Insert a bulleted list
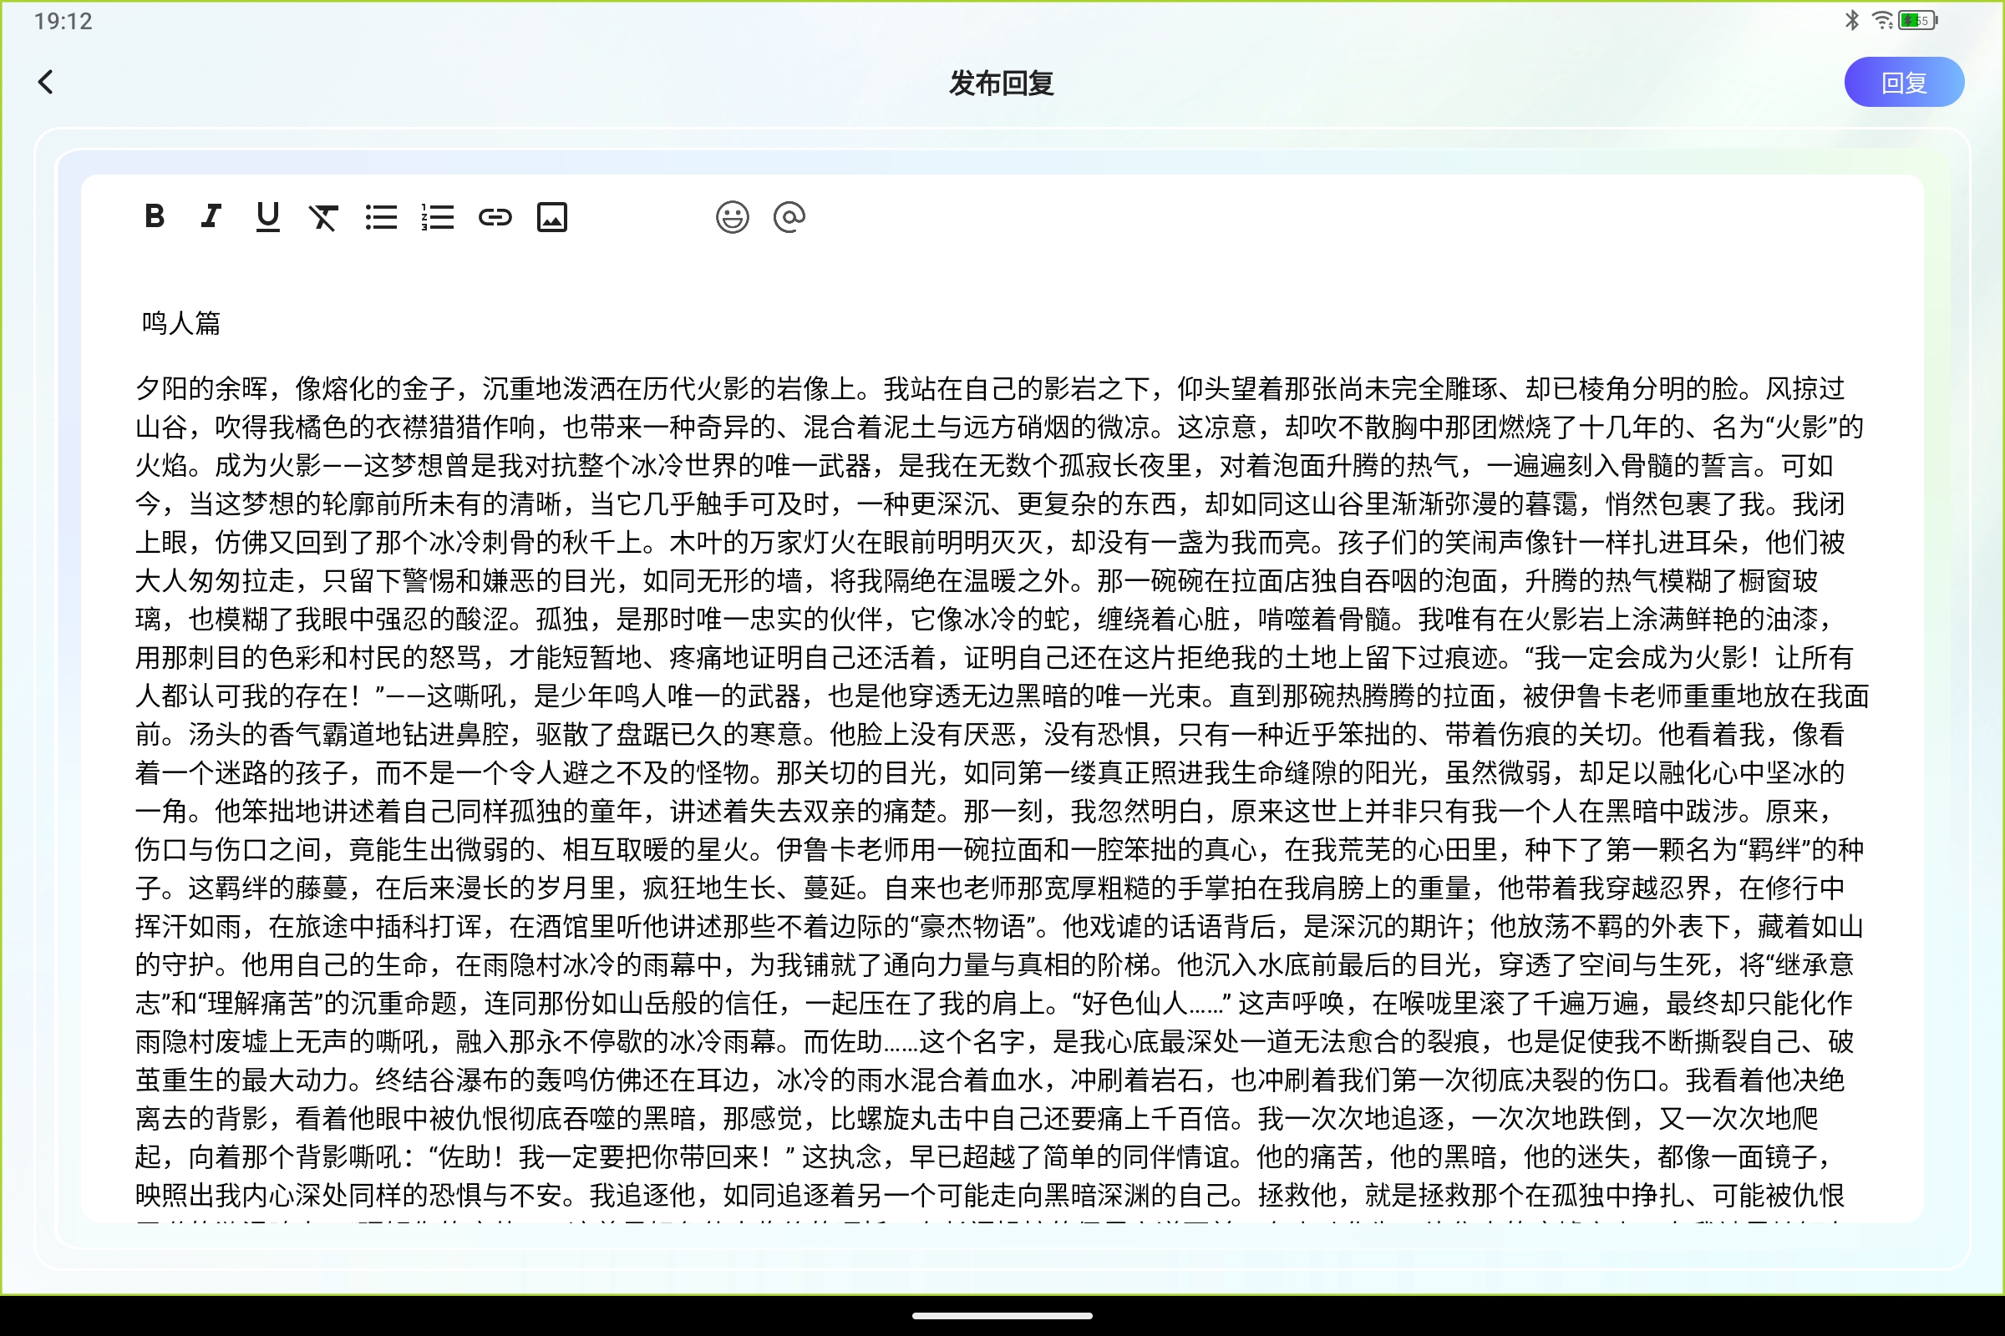 coord(381,217)
